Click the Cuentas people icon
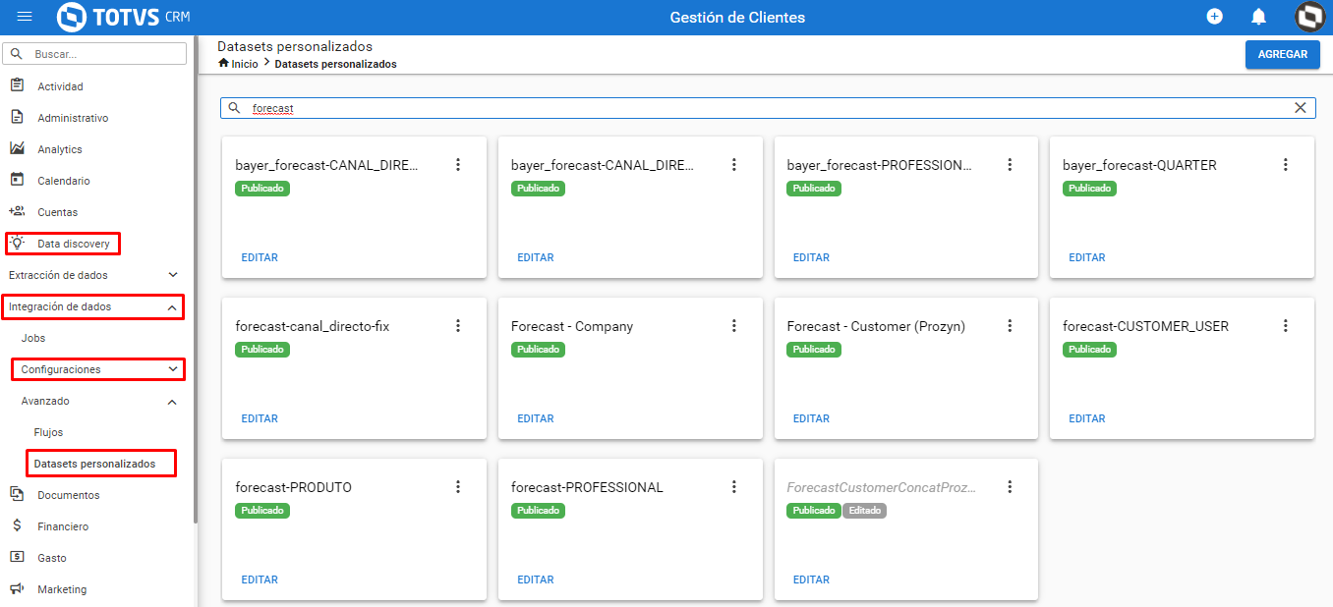 (17, 211)
